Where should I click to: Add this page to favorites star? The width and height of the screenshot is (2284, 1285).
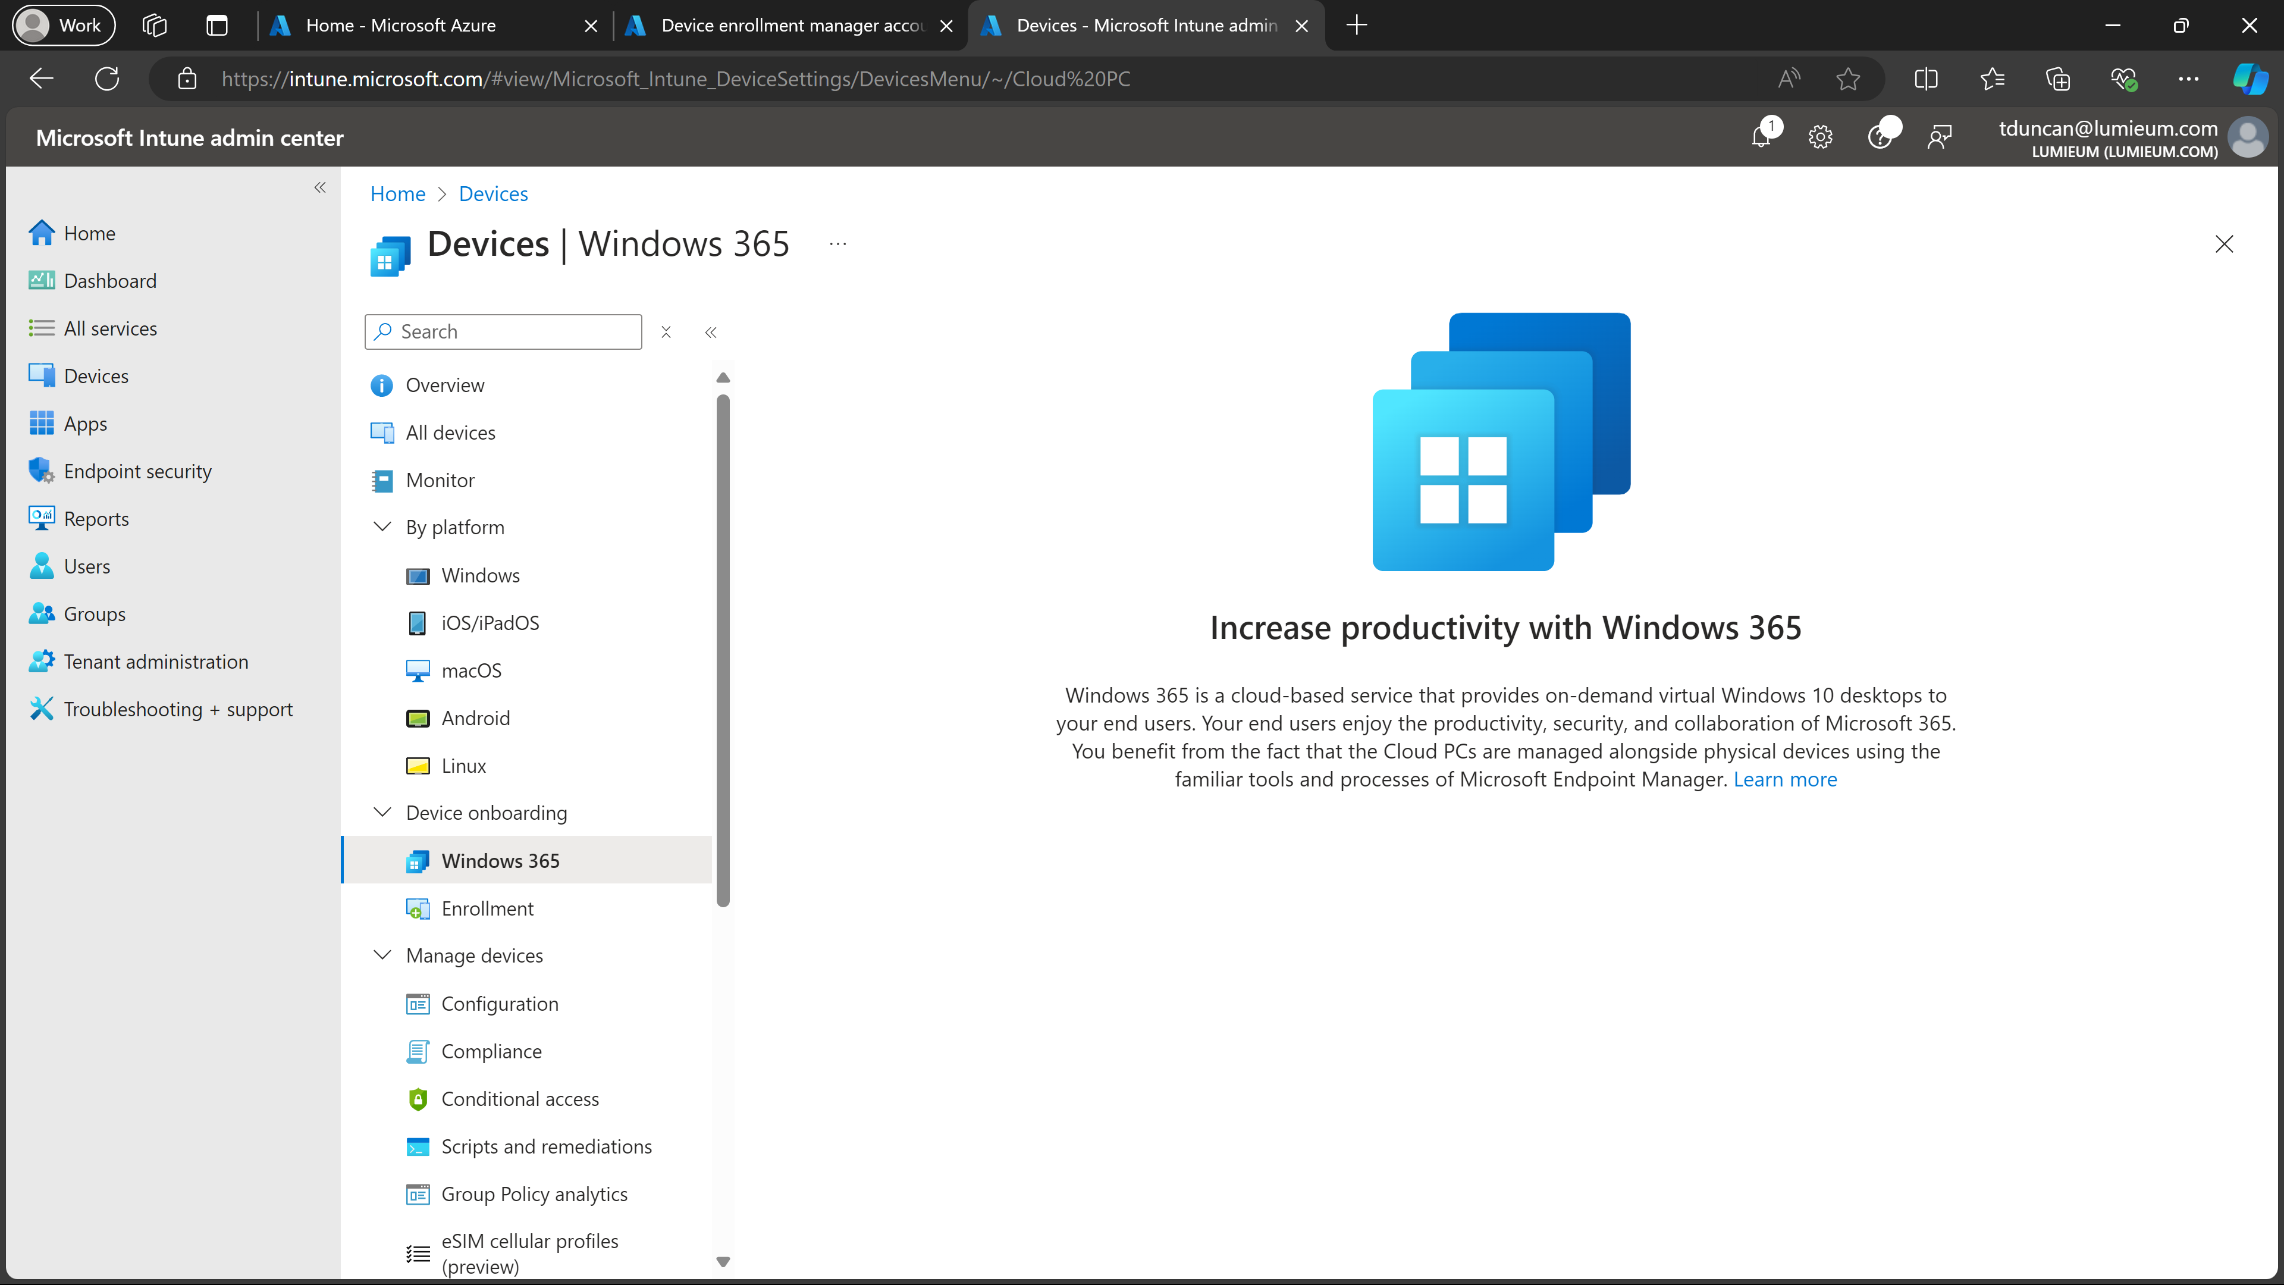tap(1848, 79)
